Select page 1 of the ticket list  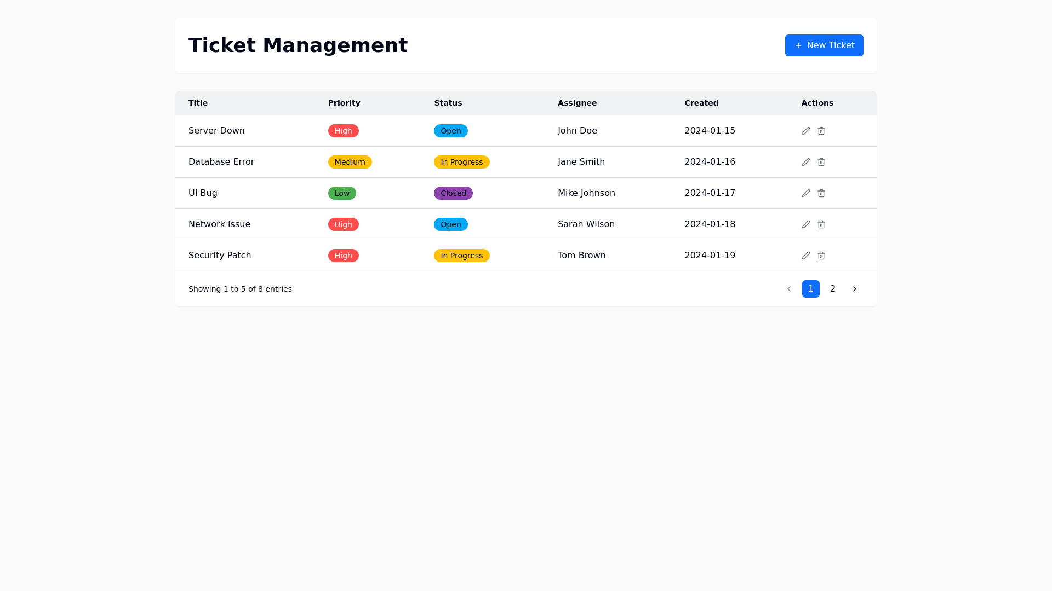tap(811, 289)
